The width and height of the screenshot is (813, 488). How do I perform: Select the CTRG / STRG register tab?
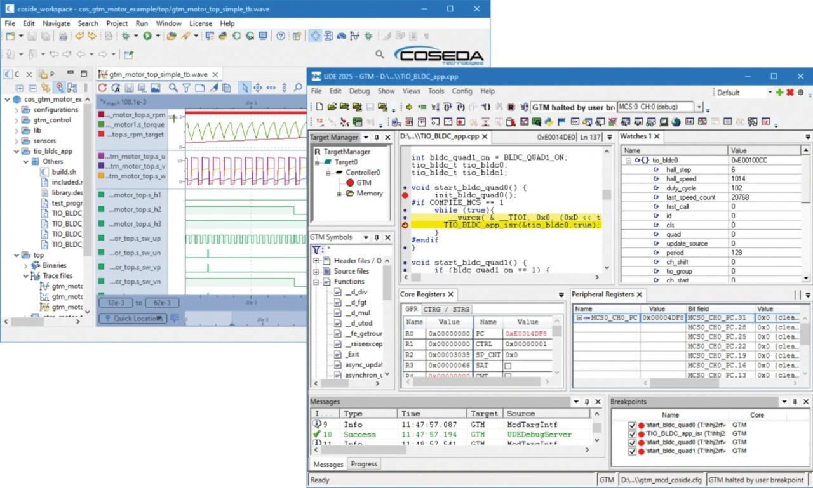(x=447, y=309)
